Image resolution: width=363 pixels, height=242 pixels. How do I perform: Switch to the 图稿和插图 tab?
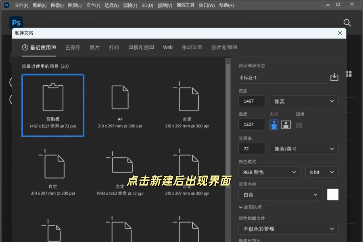(x=141, y=47)
